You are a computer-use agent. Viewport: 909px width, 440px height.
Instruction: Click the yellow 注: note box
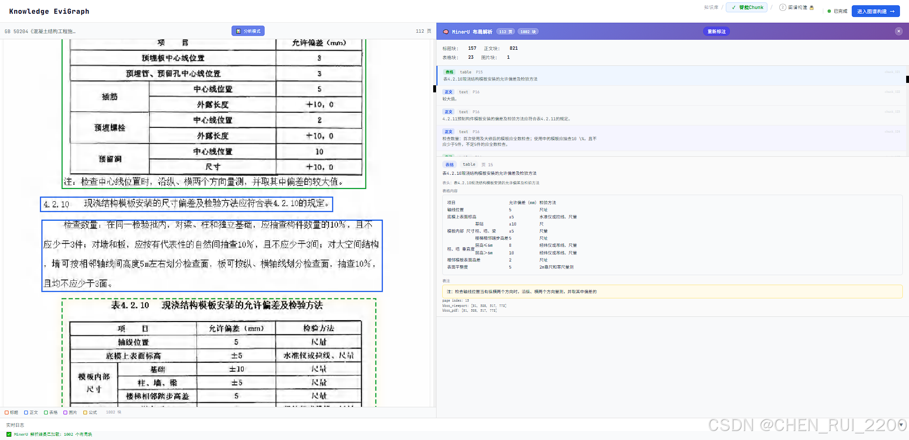point(672,292)
